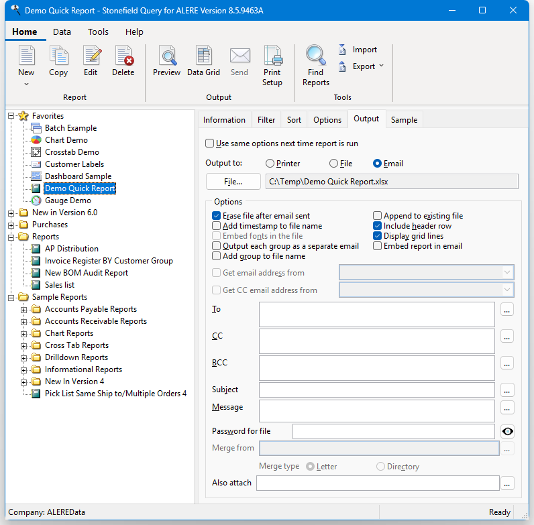The image size is (534, 525).
Task: Enable Add timestamp to file name
Action: click(x=217, y=226)
